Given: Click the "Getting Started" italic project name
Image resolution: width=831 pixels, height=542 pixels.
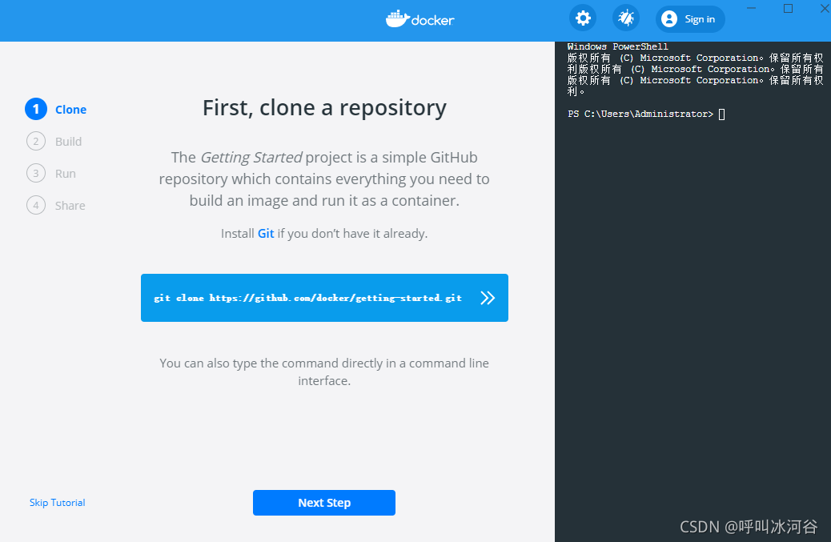Looking at the screenshot, I should point(251,158).
